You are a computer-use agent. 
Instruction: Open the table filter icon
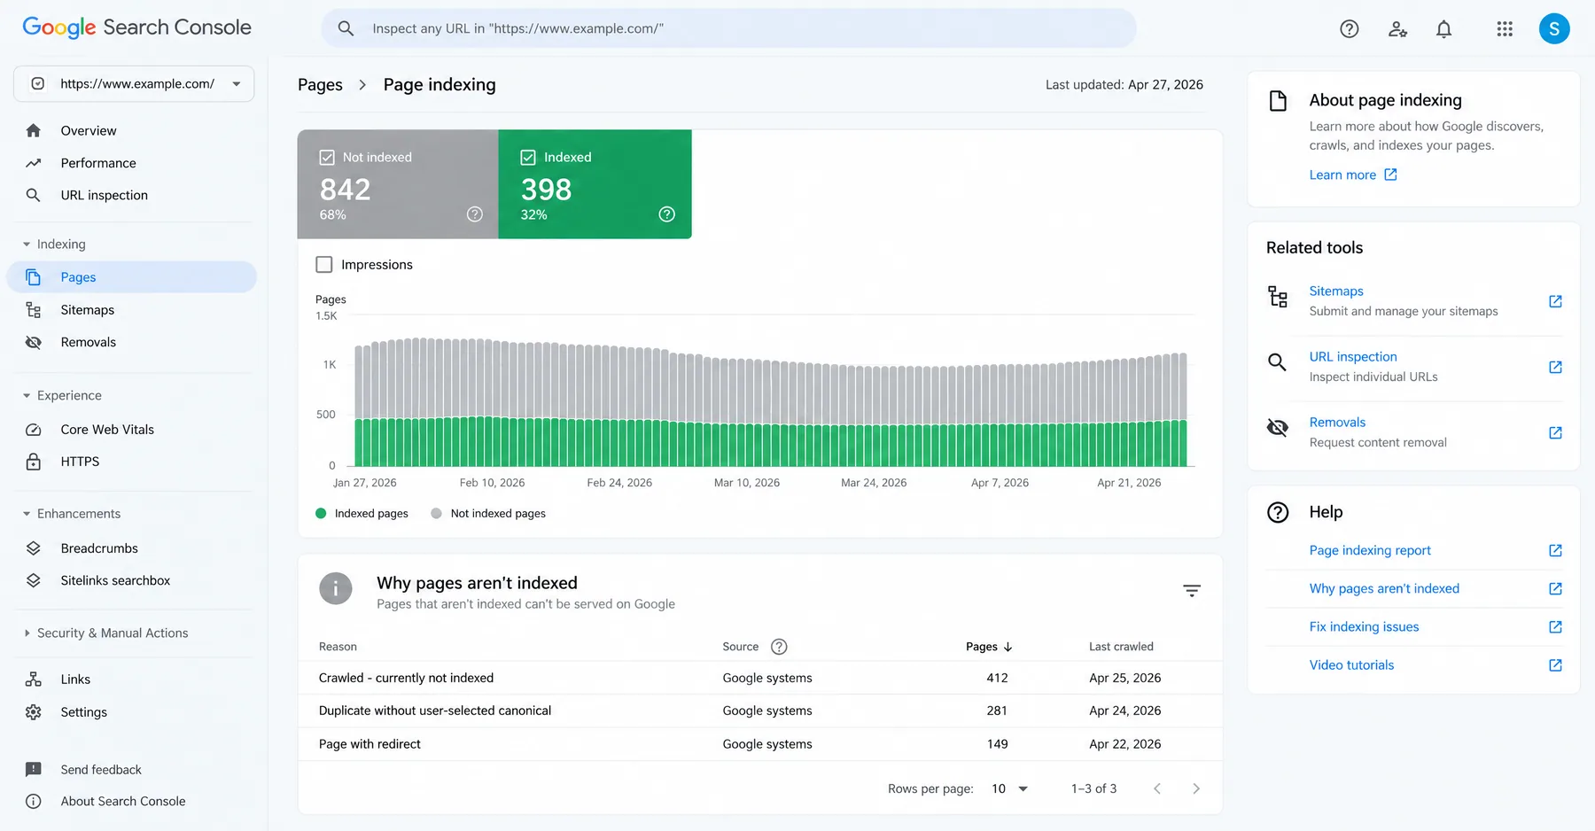point(1192,591)
